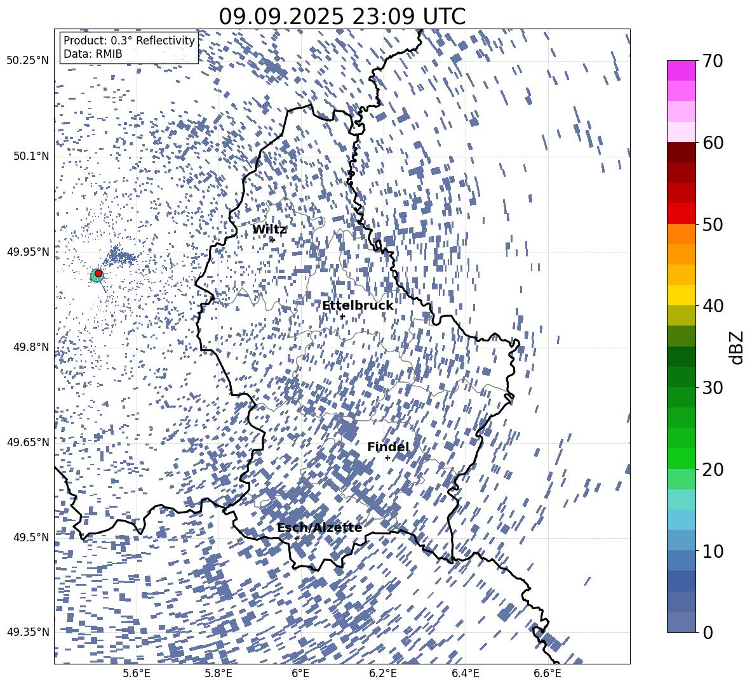
Task: Click the 5.8°E longitude label
Action: point(218,673)
